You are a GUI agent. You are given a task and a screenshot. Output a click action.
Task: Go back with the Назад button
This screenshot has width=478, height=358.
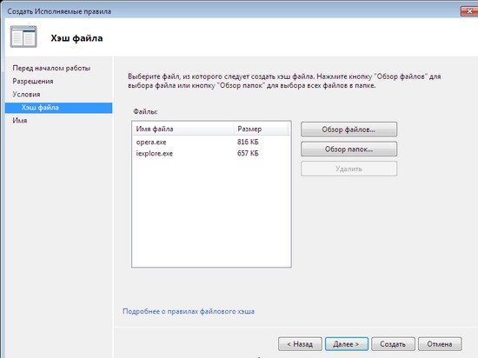coord(300,344)
